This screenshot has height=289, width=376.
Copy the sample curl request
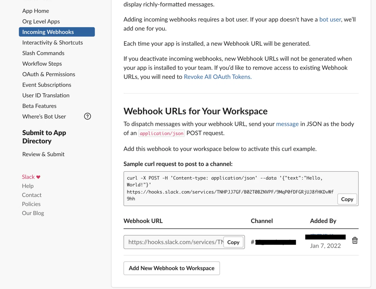[347, 199]
